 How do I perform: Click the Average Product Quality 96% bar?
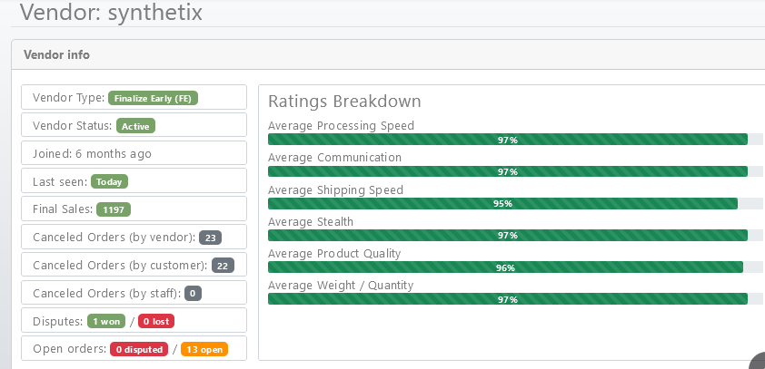click(x=505, y=267)
